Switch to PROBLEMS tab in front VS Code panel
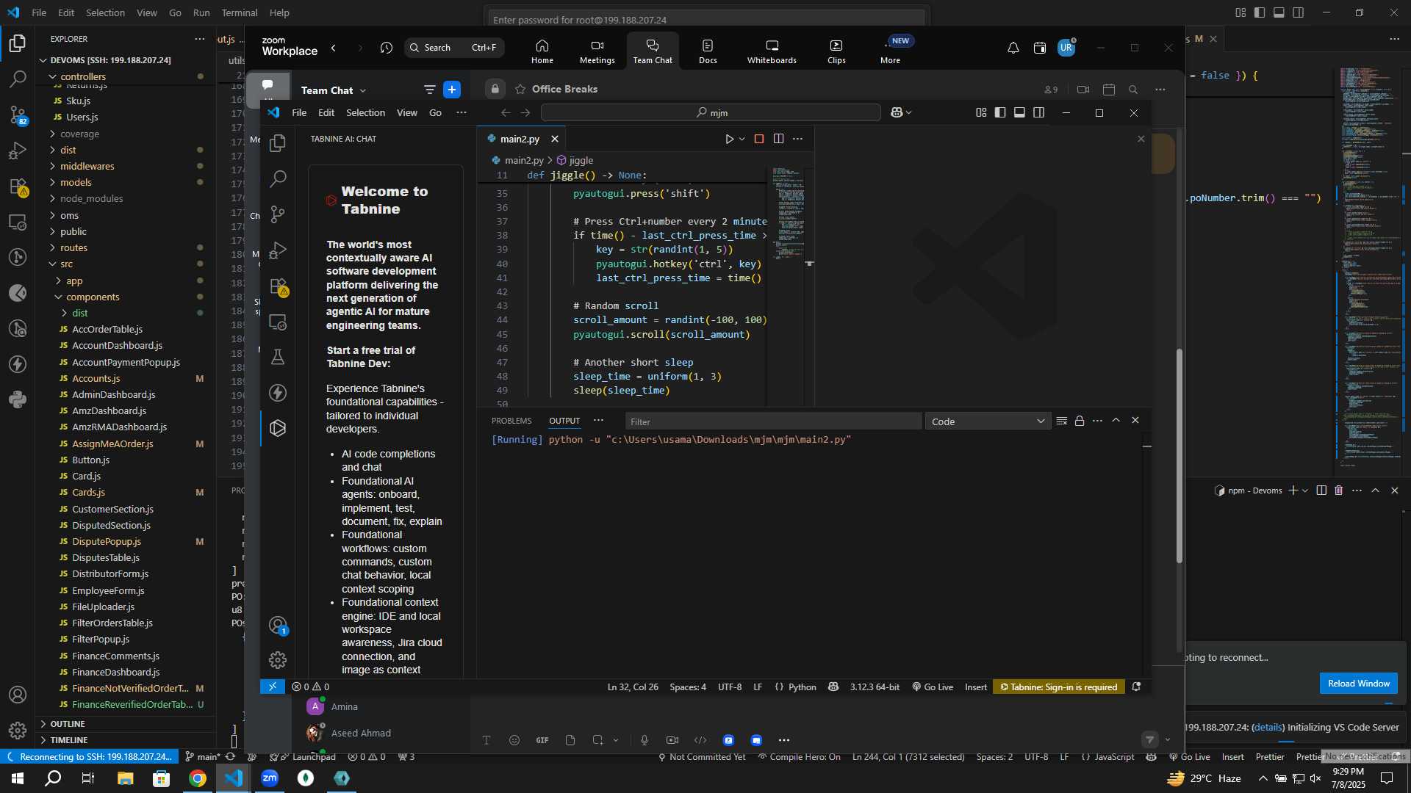 click(511, 421)
